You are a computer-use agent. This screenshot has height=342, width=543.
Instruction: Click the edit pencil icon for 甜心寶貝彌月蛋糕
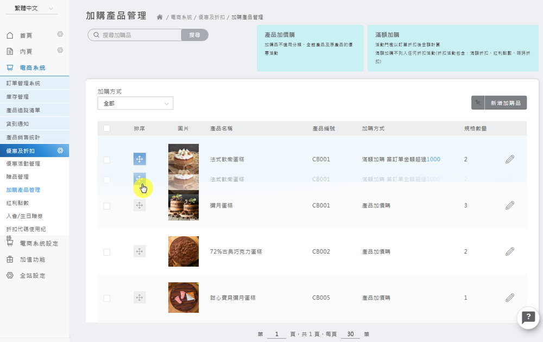[x=509, y=298]
